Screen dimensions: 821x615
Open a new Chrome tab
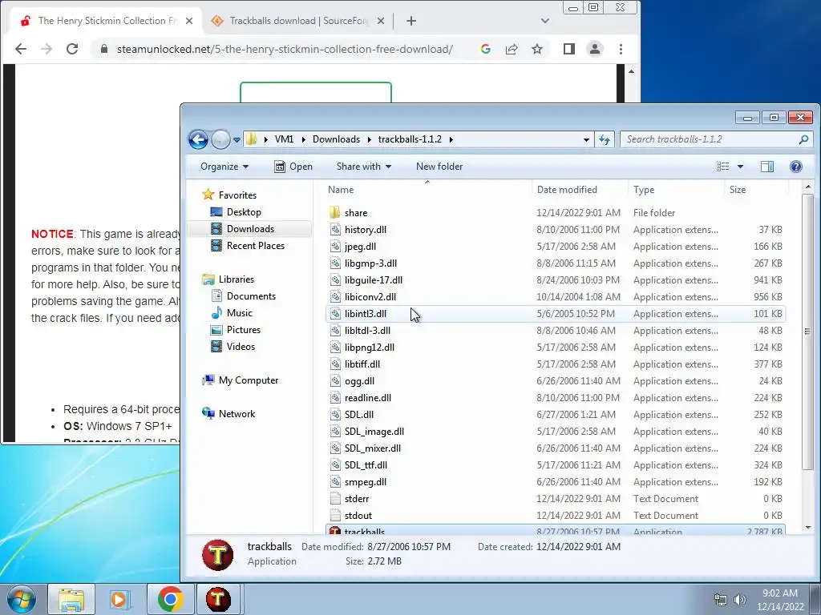(411, 21)
